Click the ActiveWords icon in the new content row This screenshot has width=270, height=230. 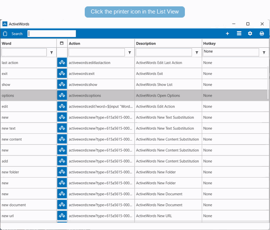pyautogui.click(x=62, y=139)
